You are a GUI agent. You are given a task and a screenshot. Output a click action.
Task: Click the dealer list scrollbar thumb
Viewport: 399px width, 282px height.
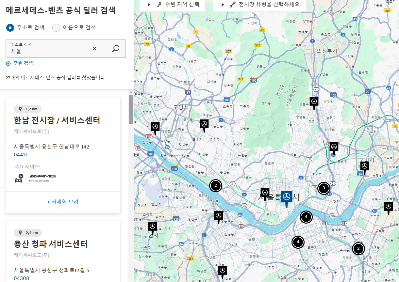click(131, 109)
